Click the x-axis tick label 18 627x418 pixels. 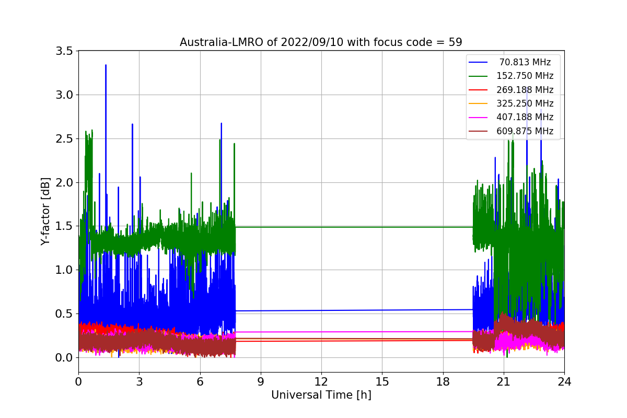click(x=443, y=382)
